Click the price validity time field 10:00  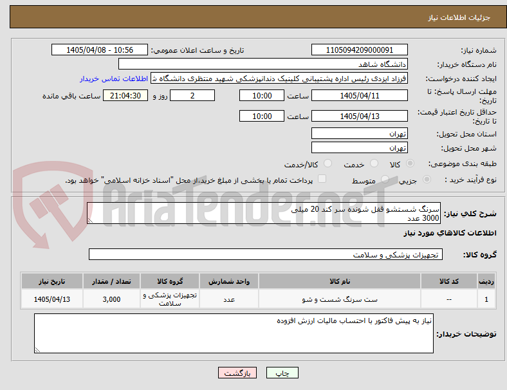pyautogui.click(x=262, y=116)
